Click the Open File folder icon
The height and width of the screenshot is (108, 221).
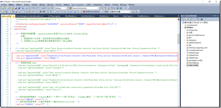click(x=12, y=8)
